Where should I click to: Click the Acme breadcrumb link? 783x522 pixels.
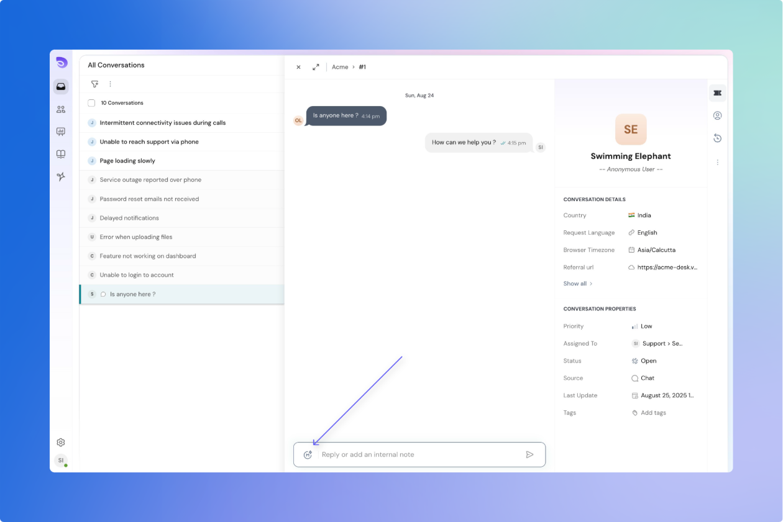[x=340, y=67]
